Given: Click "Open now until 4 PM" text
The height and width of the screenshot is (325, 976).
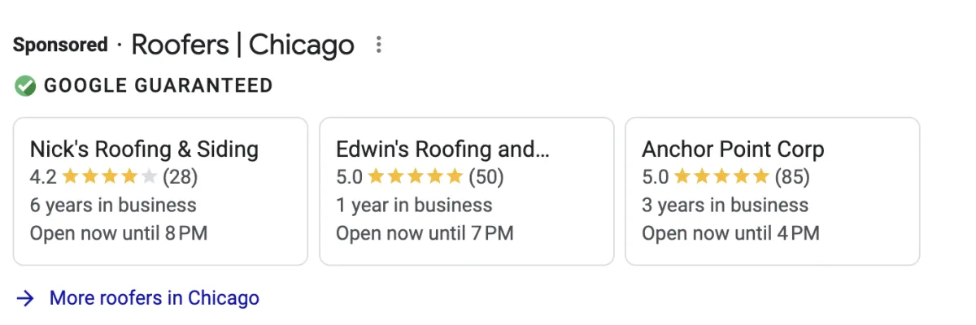Looking at the screenshot, I should click(730, 233).
